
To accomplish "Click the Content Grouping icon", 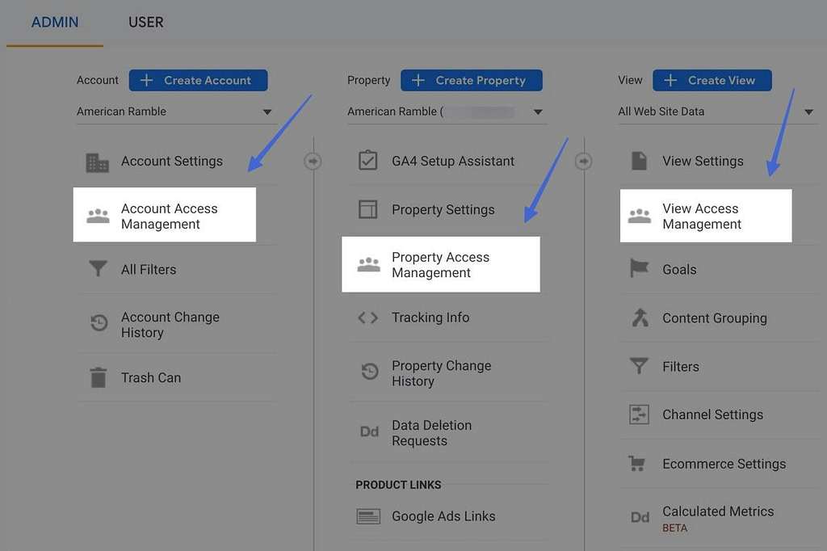I will 640,318.
